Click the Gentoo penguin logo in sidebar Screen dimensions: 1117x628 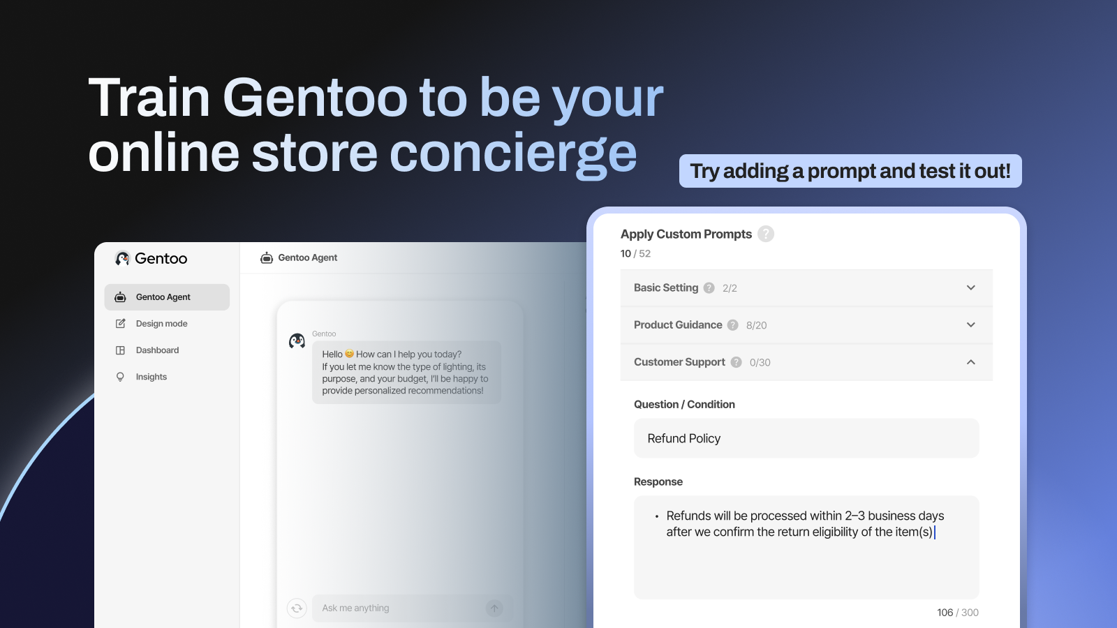point(123,259)
